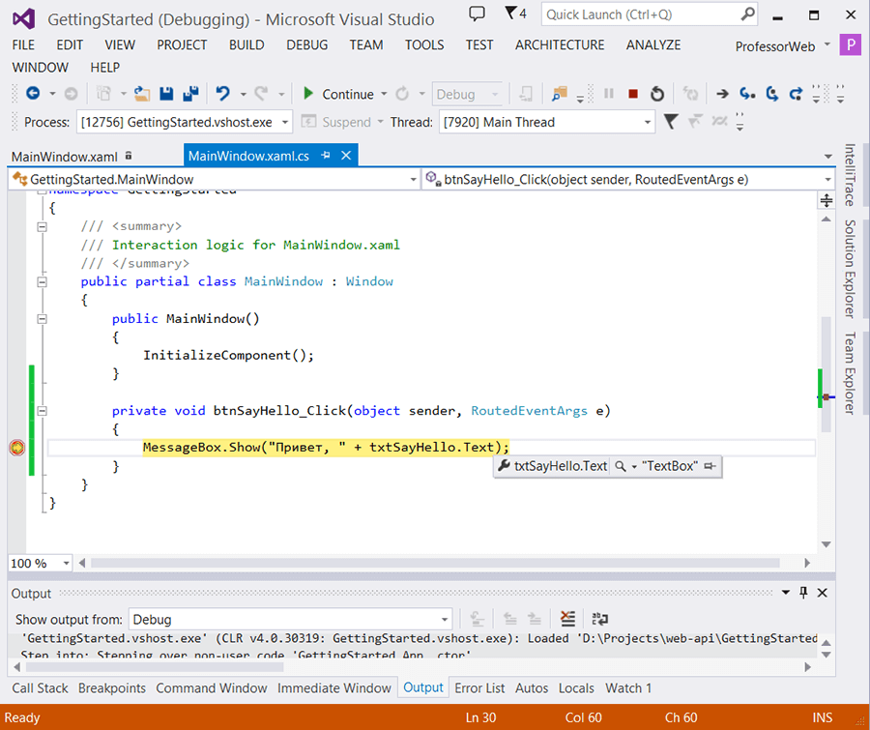Pin or auto-hide the Output panel
The height and width of the screenshot is (730, 870).
[x=803, y=593]
